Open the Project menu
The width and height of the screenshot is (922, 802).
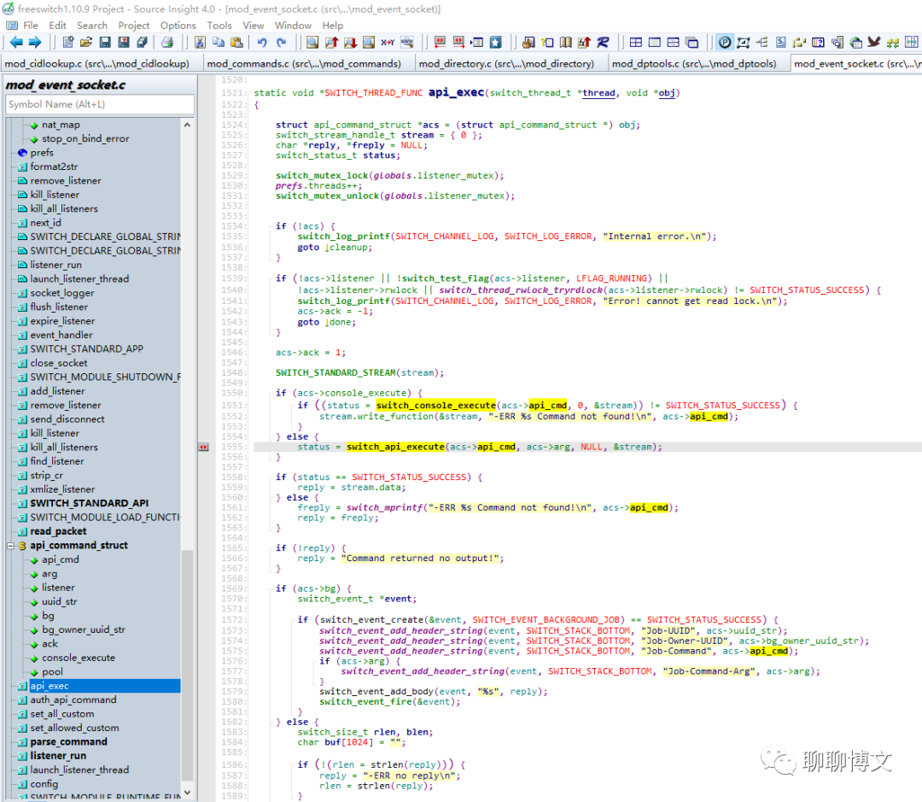[x=133, y=25]
